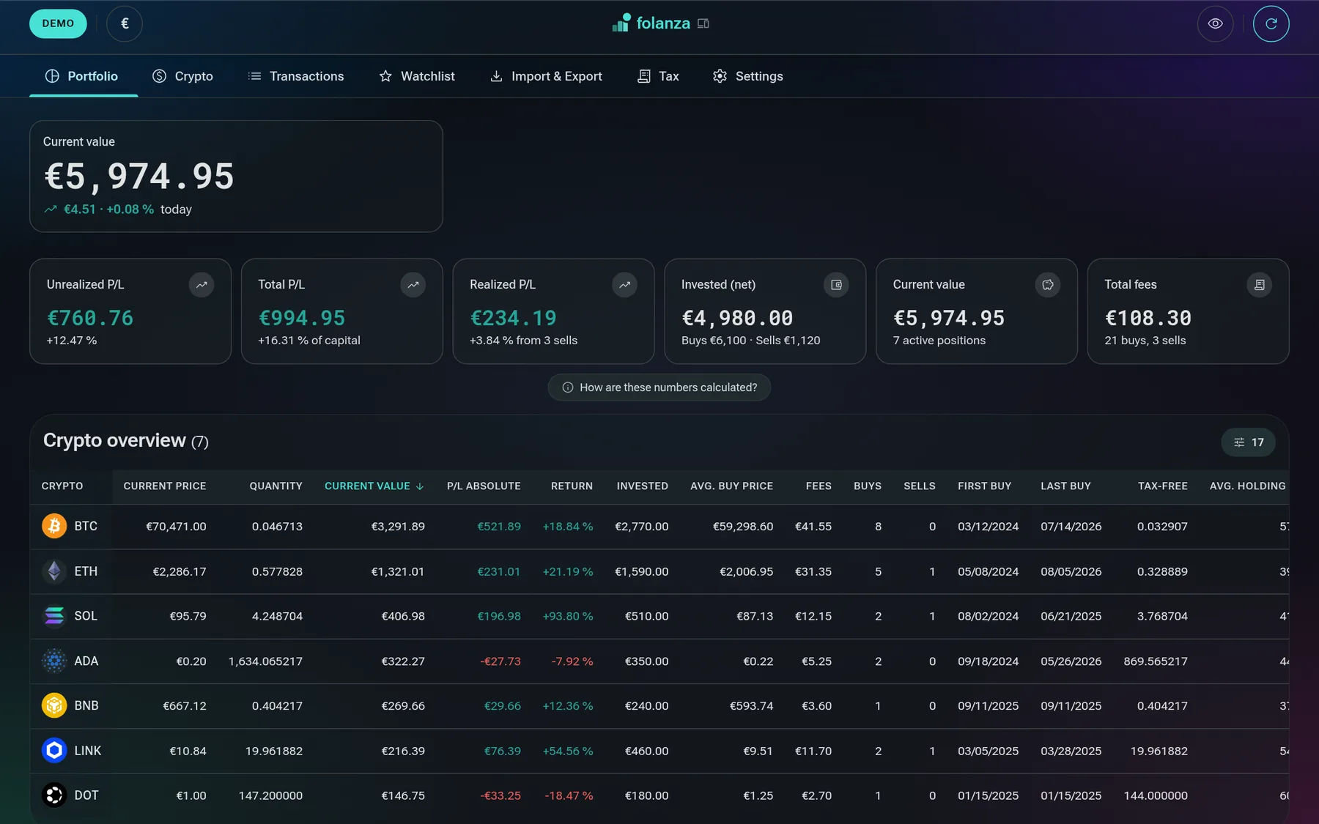Sort by the INVESTED column header

point(643,486)
